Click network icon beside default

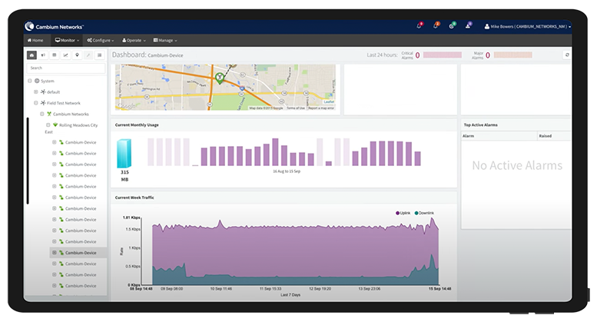(43, 91)
